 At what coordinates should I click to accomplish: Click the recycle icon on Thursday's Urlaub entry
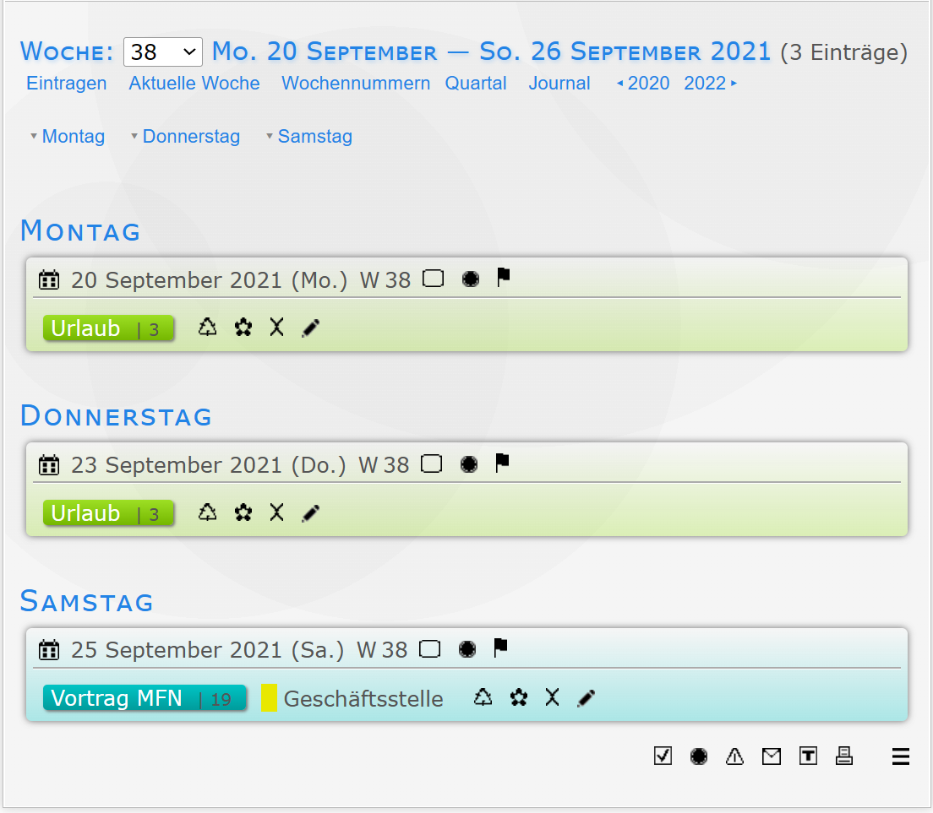tap(207, 512)
